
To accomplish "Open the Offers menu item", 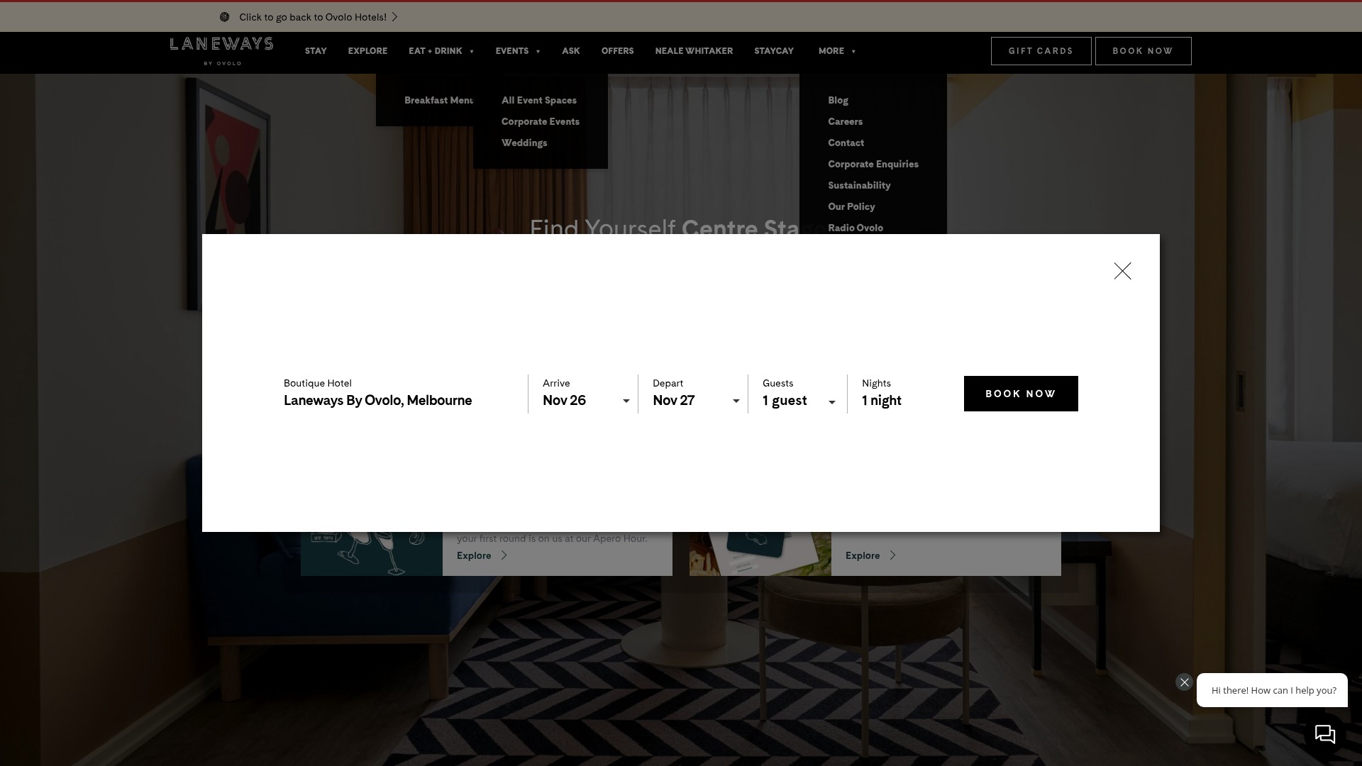I will coord(617,51).
